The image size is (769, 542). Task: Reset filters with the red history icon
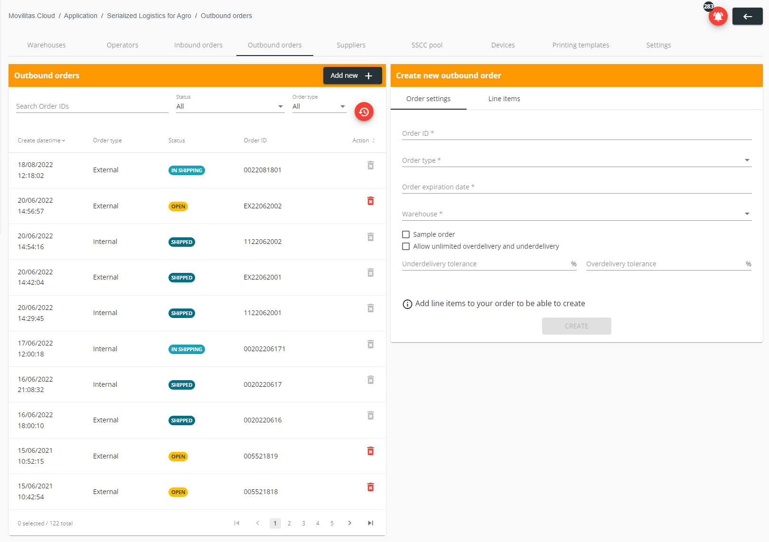coord(364,112)
